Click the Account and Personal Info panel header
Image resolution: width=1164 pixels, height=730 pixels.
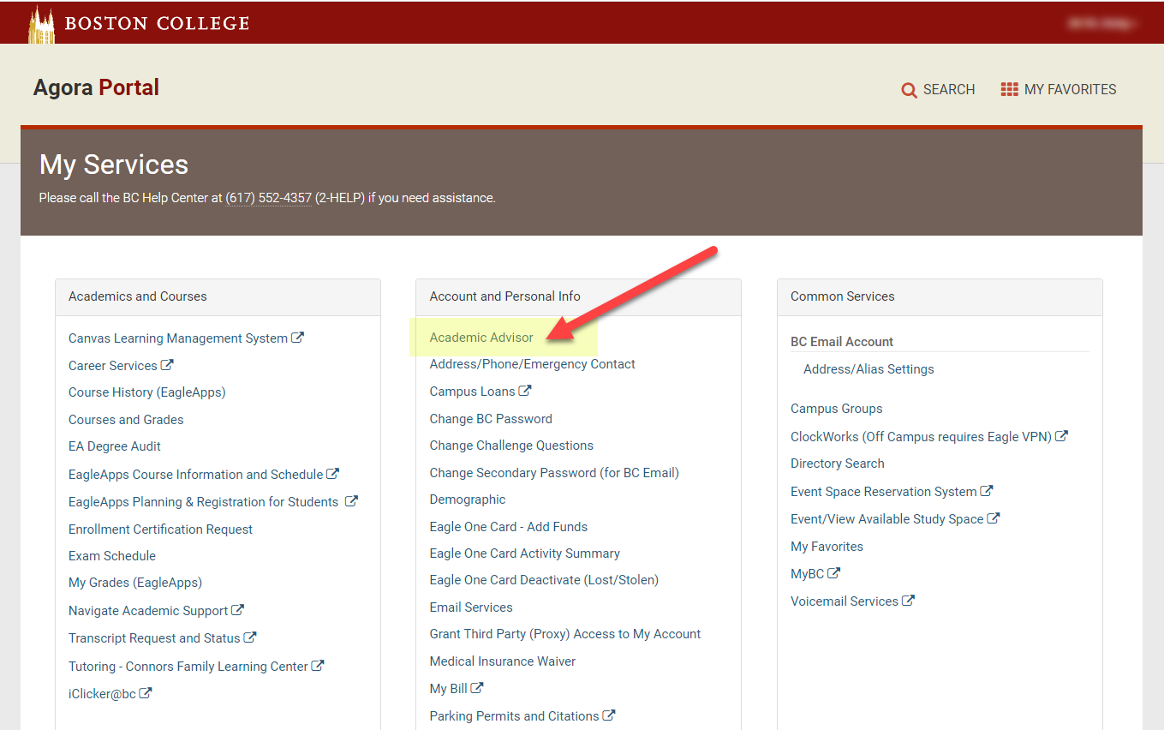[578, 296]
